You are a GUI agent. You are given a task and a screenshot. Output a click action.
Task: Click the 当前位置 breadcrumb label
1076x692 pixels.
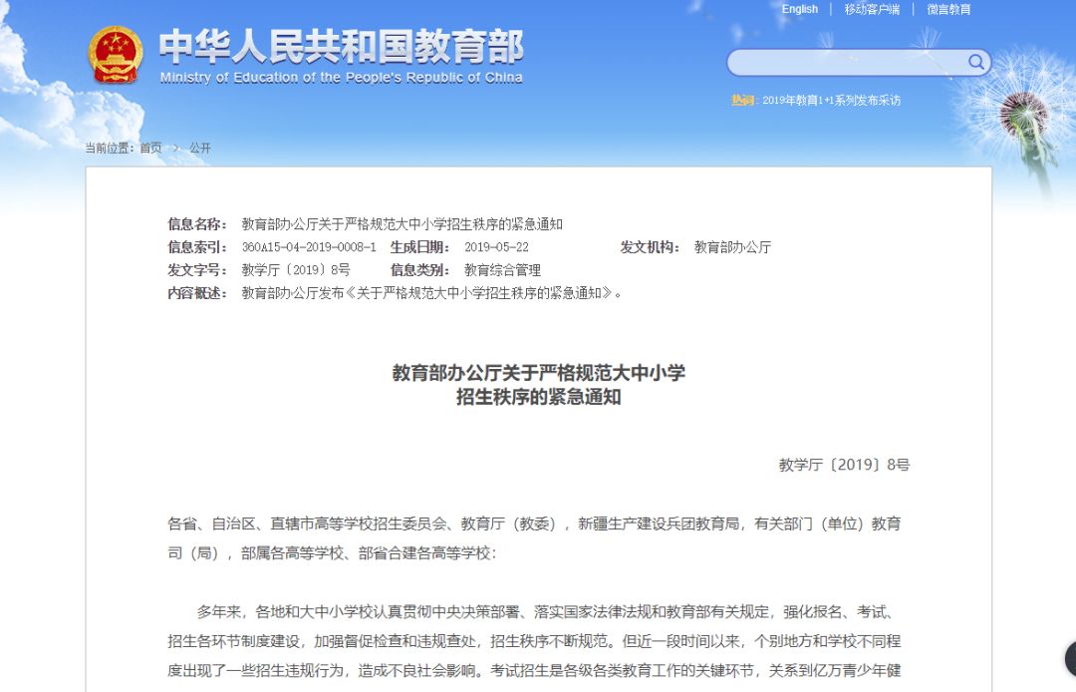[107, 147]
